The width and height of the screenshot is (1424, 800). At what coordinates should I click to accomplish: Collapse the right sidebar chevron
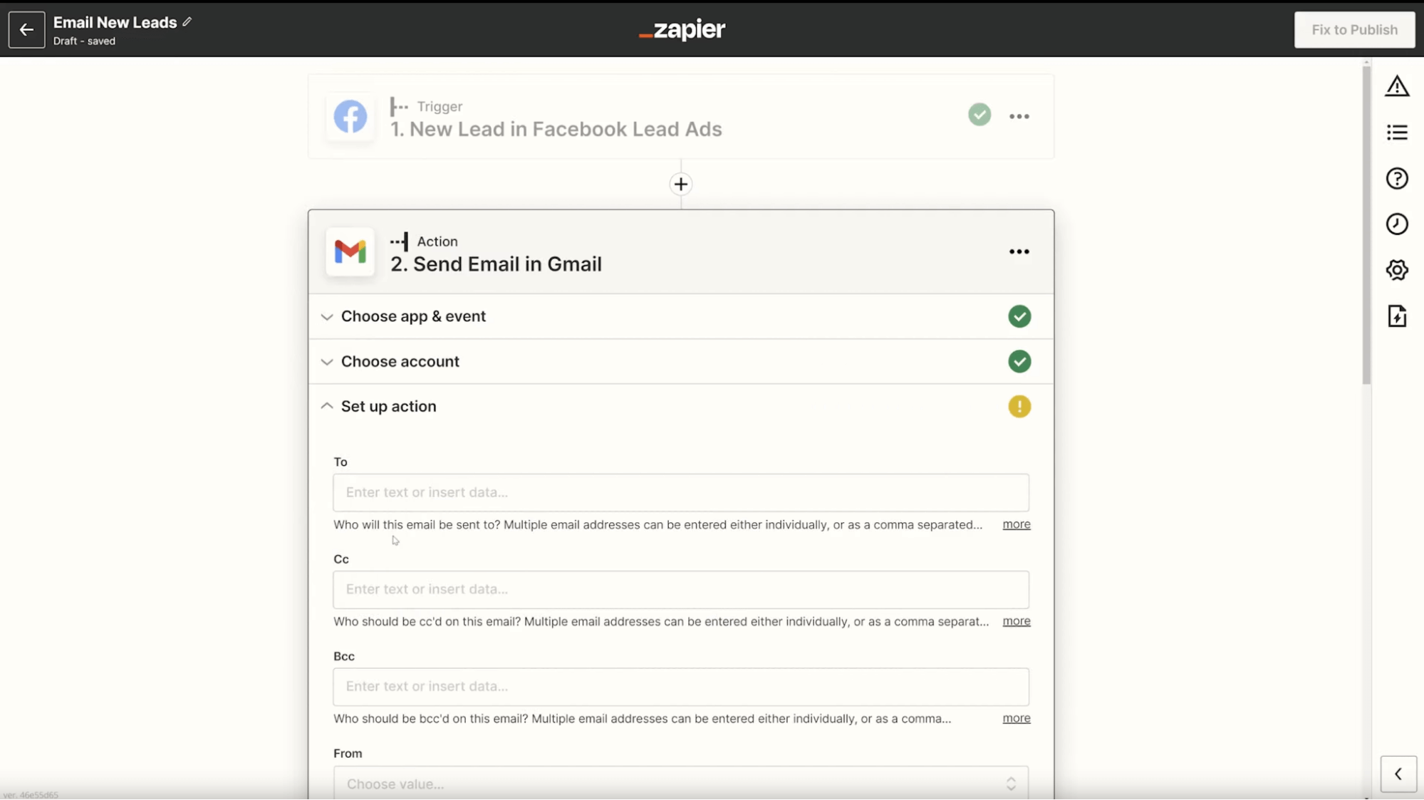(1398, 774)
